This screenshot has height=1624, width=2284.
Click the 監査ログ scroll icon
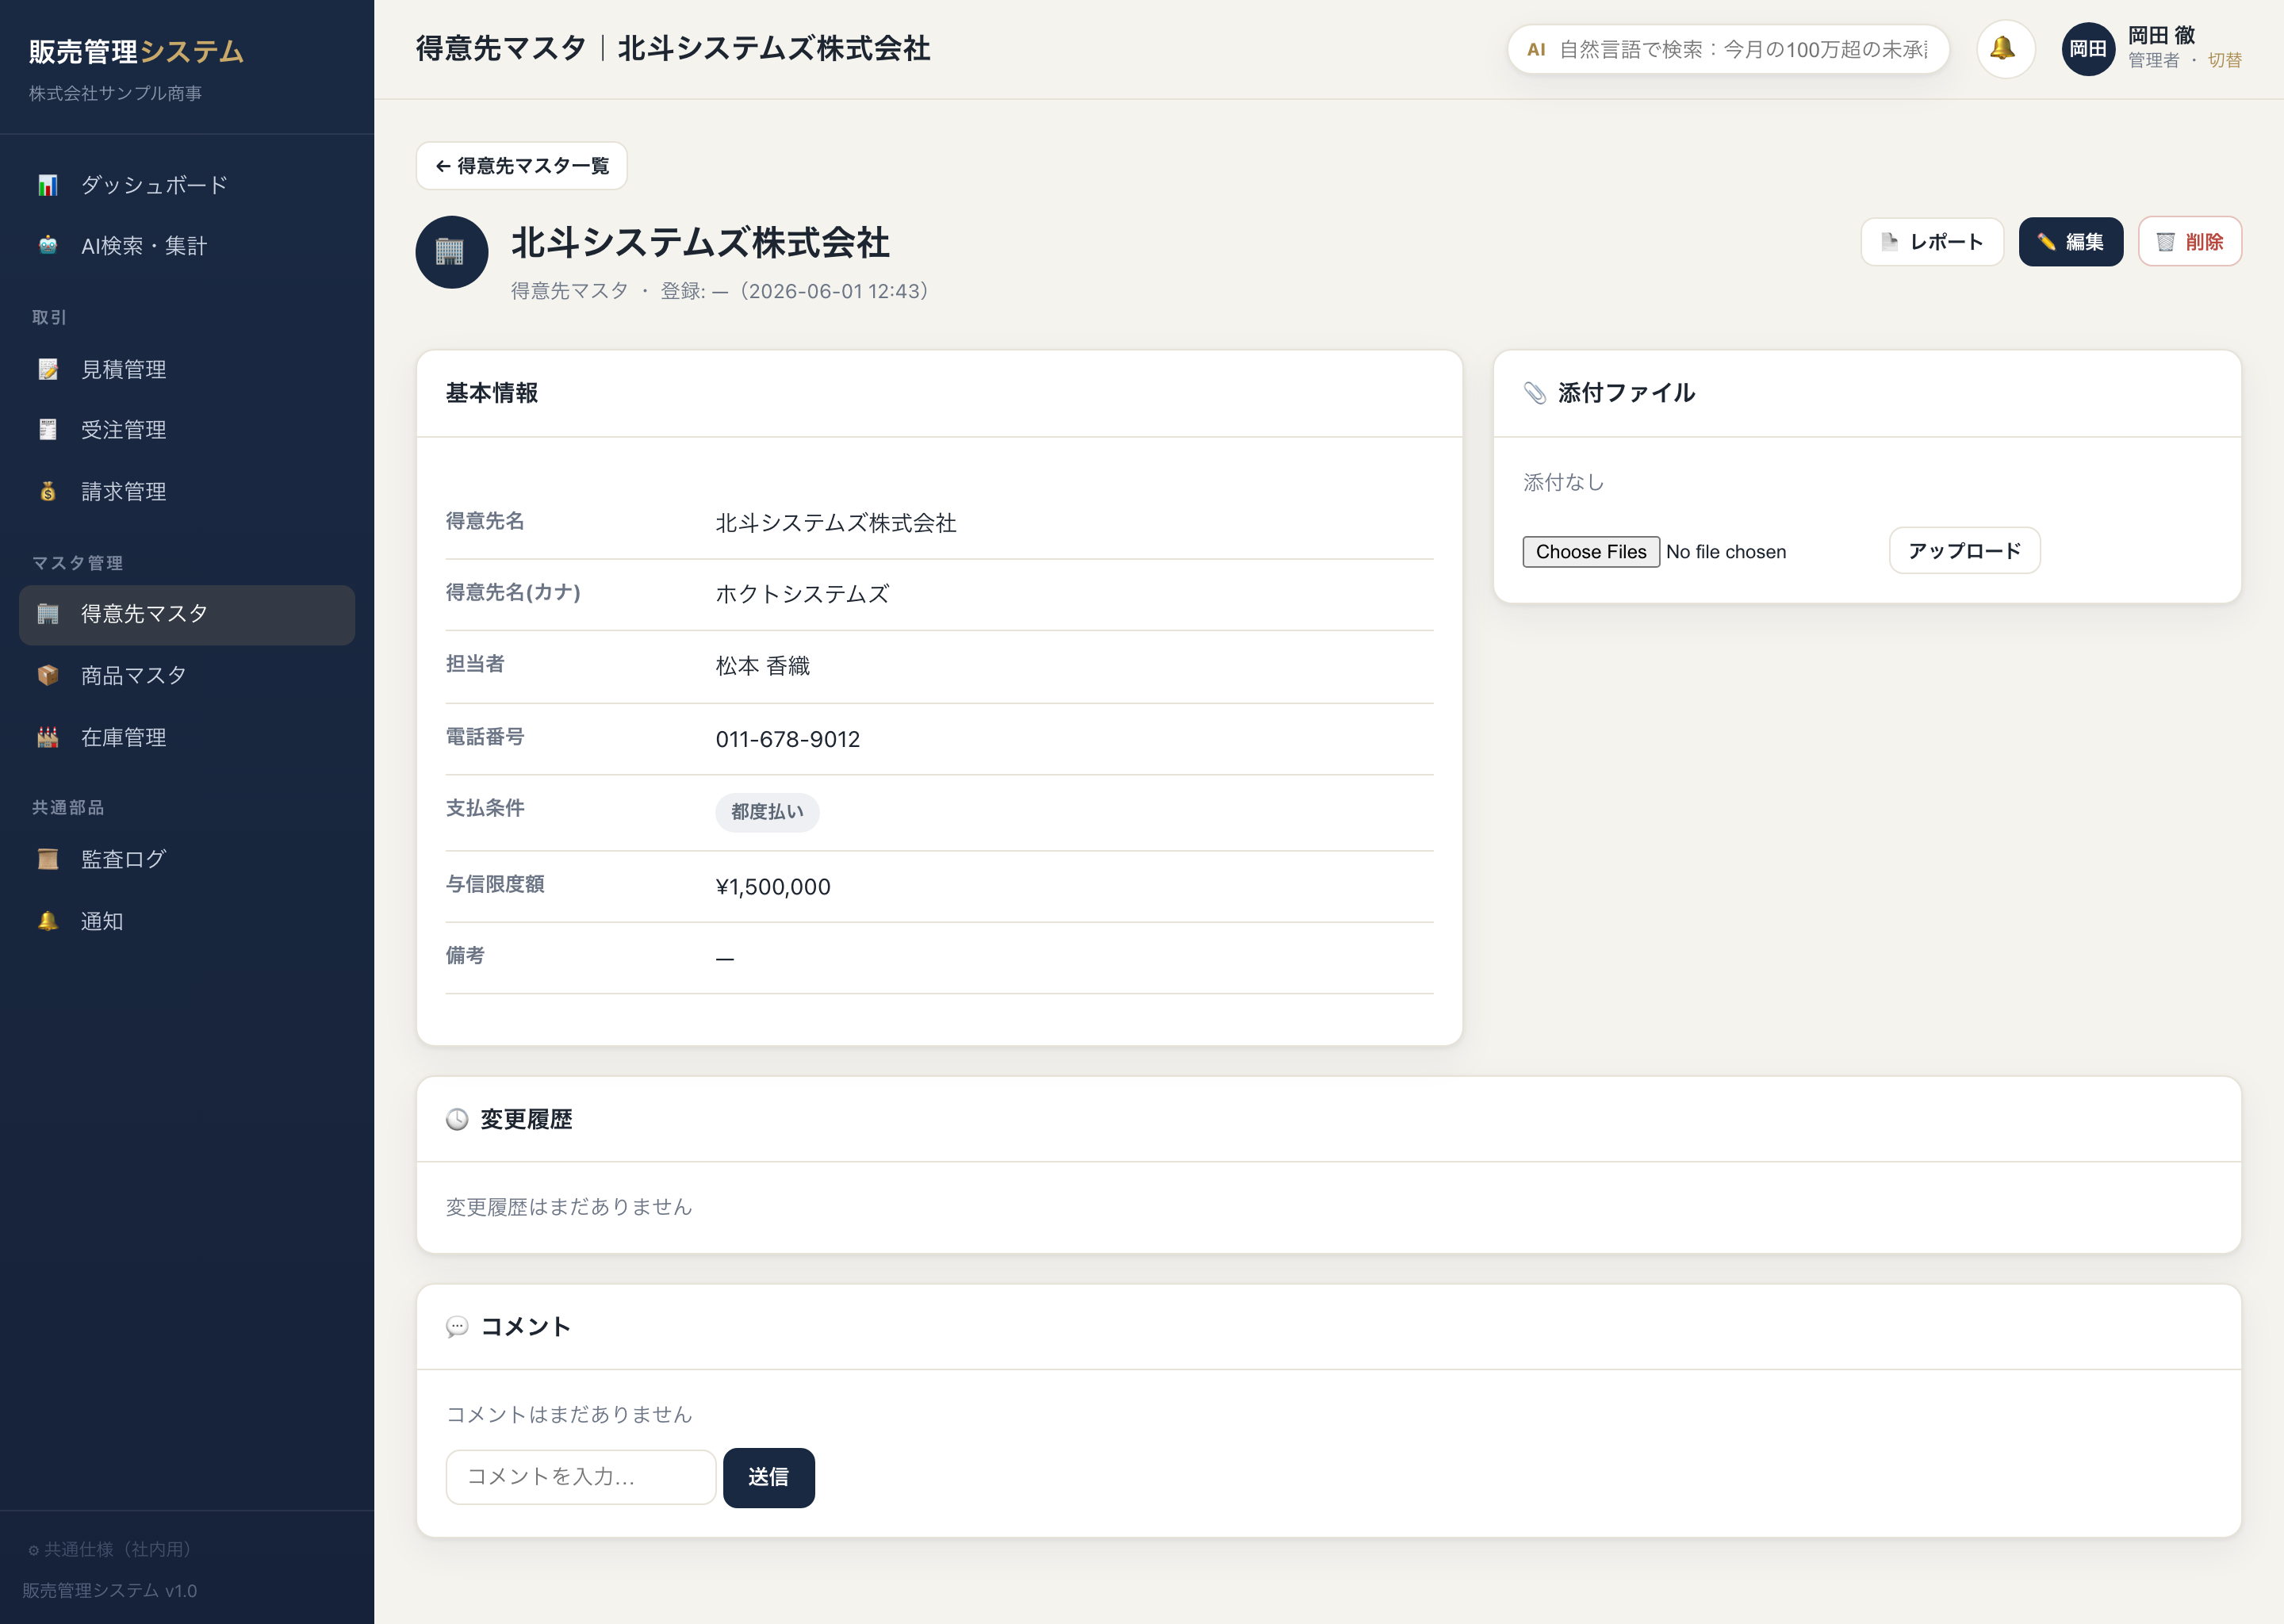coord(48,859)
